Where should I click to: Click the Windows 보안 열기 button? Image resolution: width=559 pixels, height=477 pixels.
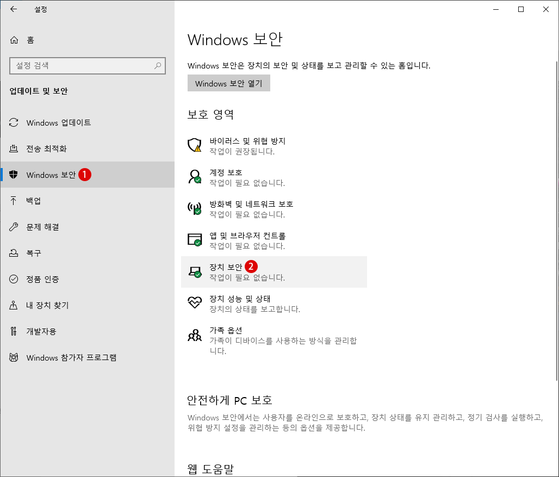229,83
